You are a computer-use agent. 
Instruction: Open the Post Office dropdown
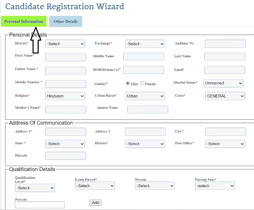pos(225,144)
